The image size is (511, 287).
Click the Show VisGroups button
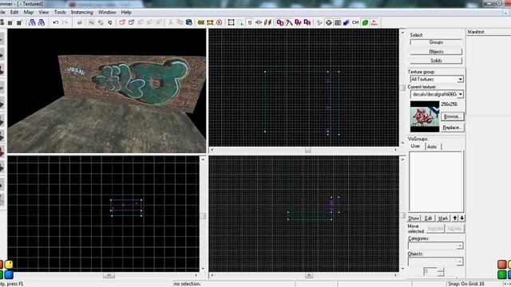tap(414, 218)
